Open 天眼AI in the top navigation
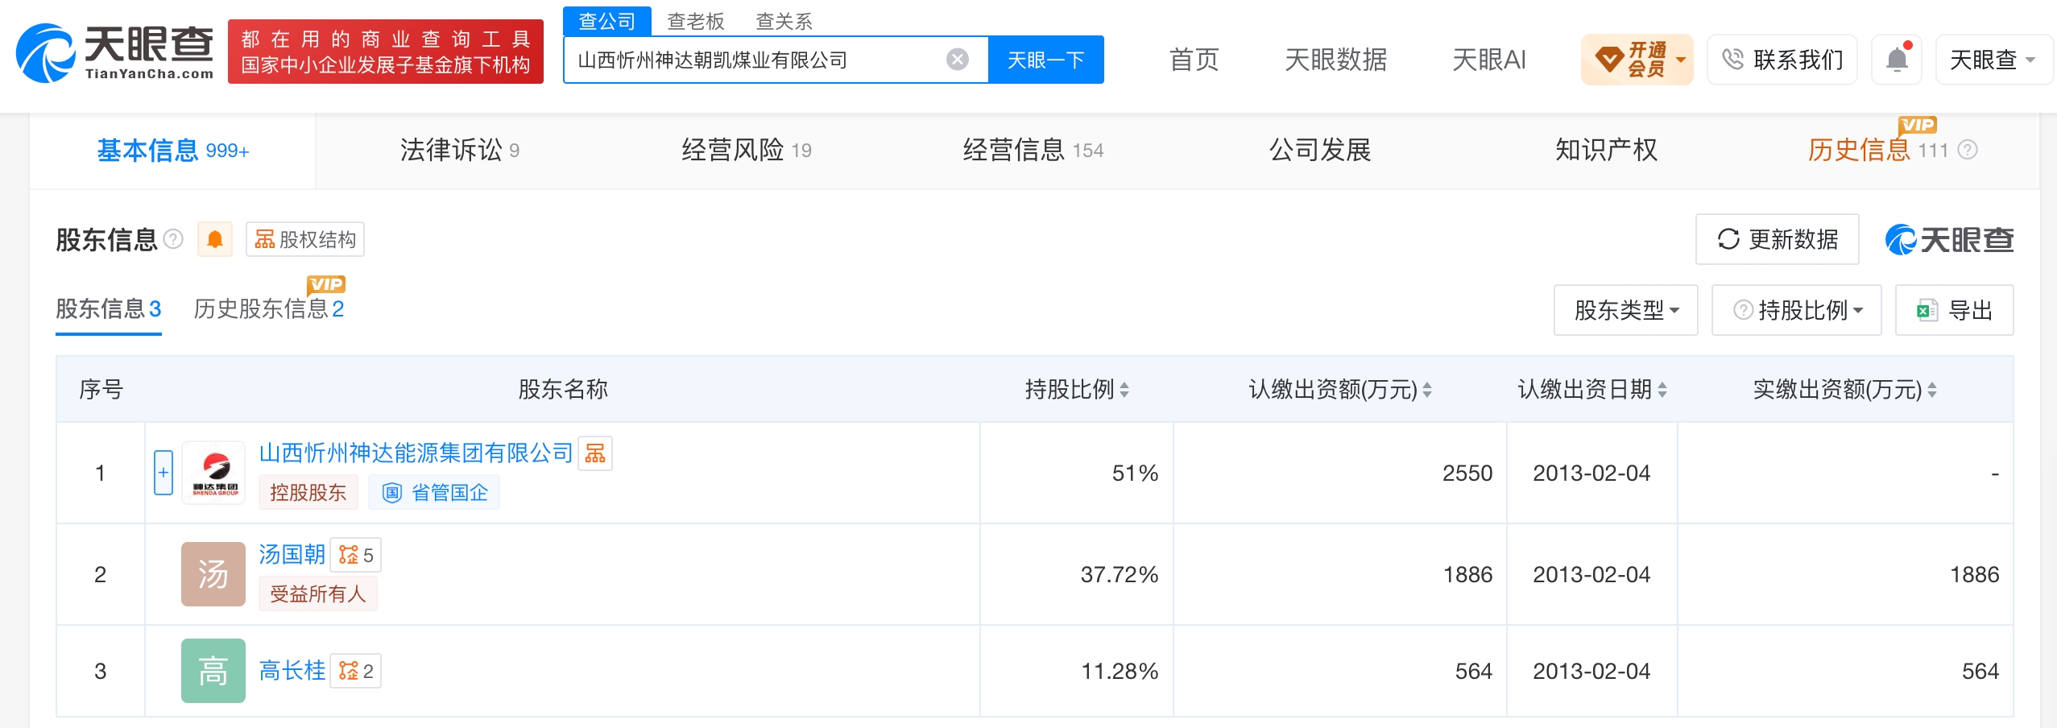This screenshot has height=728, width=2057. coord(1489,60)
